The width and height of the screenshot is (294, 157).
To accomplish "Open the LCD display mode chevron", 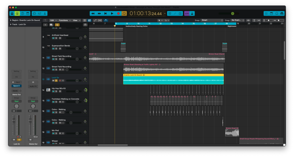I will click(x=165, y=13).
